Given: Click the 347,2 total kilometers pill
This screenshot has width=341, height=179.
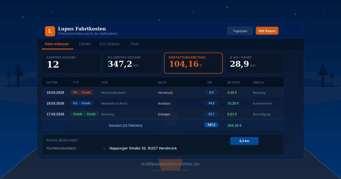Looking at the screenshot, I should [x=211, y=125].
